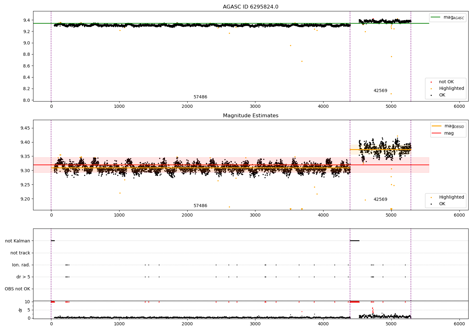Click the "Magnitude Estimates" plot title
This screenshot has height=331, width=473.
pos(250,116)
